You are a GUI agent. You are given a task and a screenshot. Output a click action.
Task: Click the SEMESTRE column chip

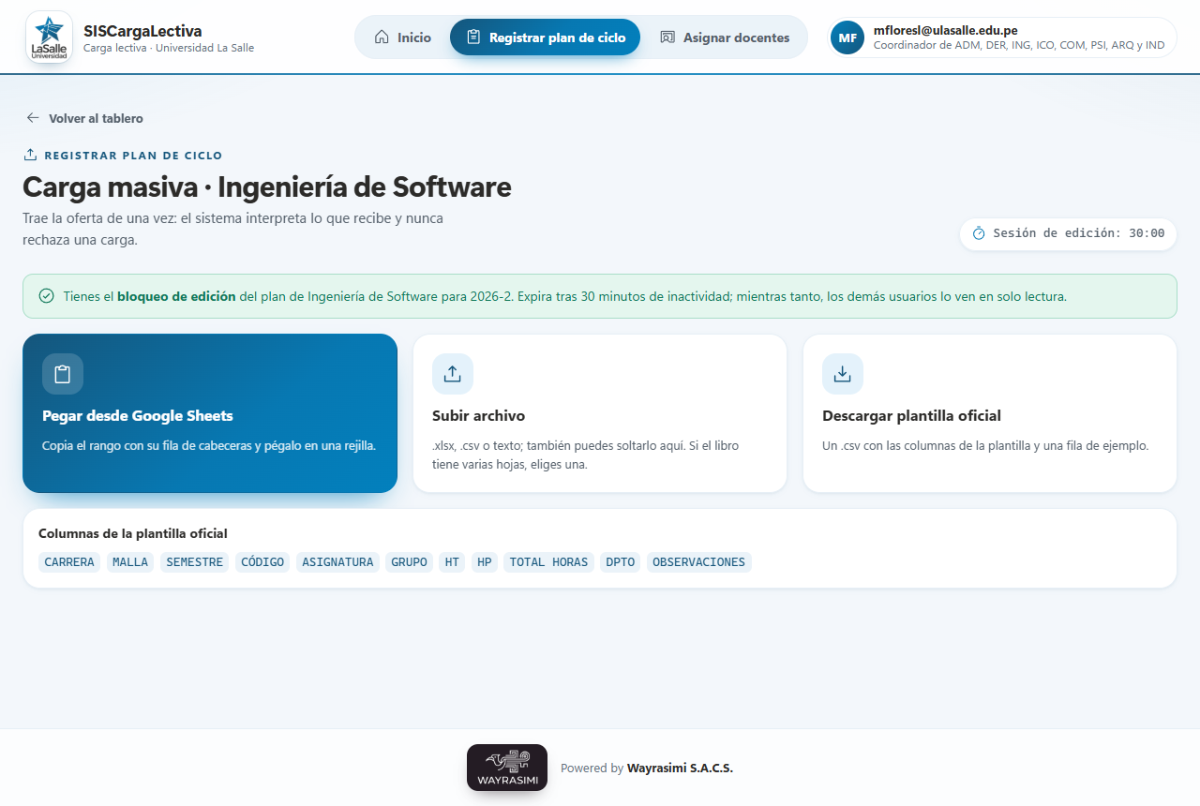195,562
